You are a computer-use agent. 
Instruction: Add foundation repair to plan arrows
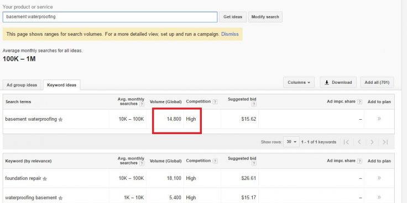pos(379,178)
